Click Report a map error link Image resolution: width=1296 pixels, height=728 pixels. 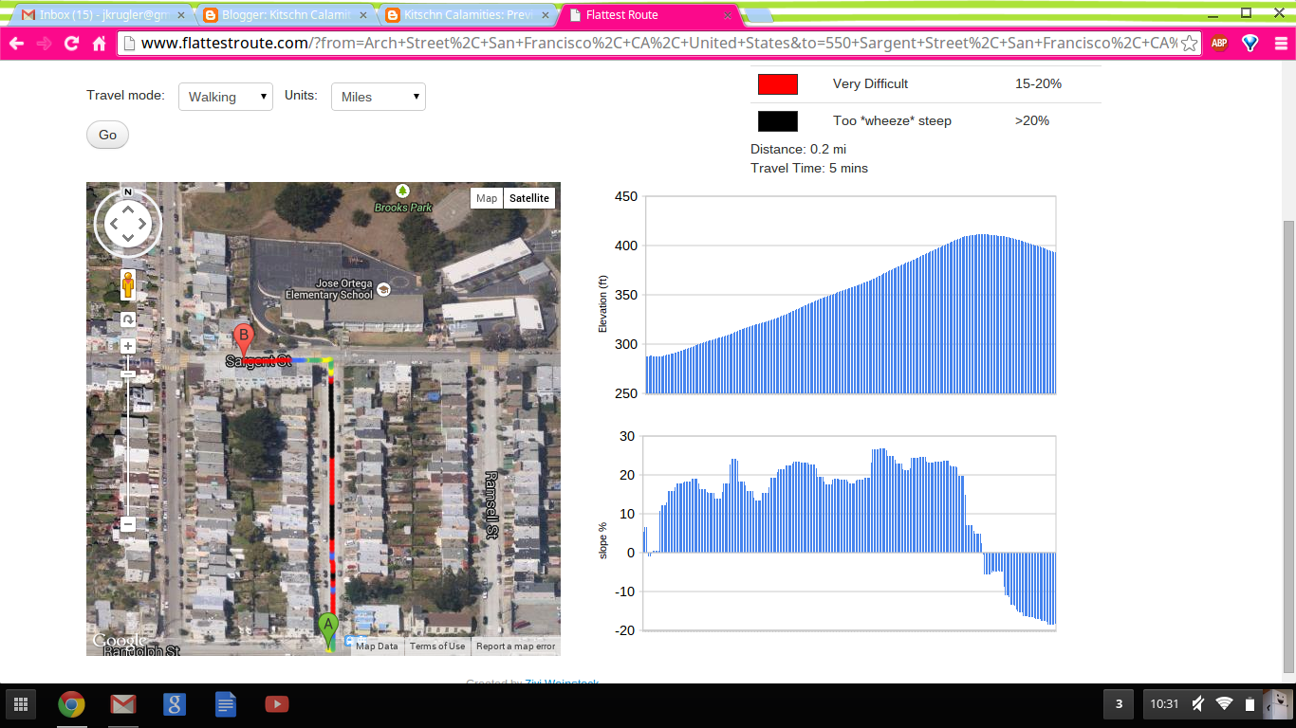click(x=516, y=646)
